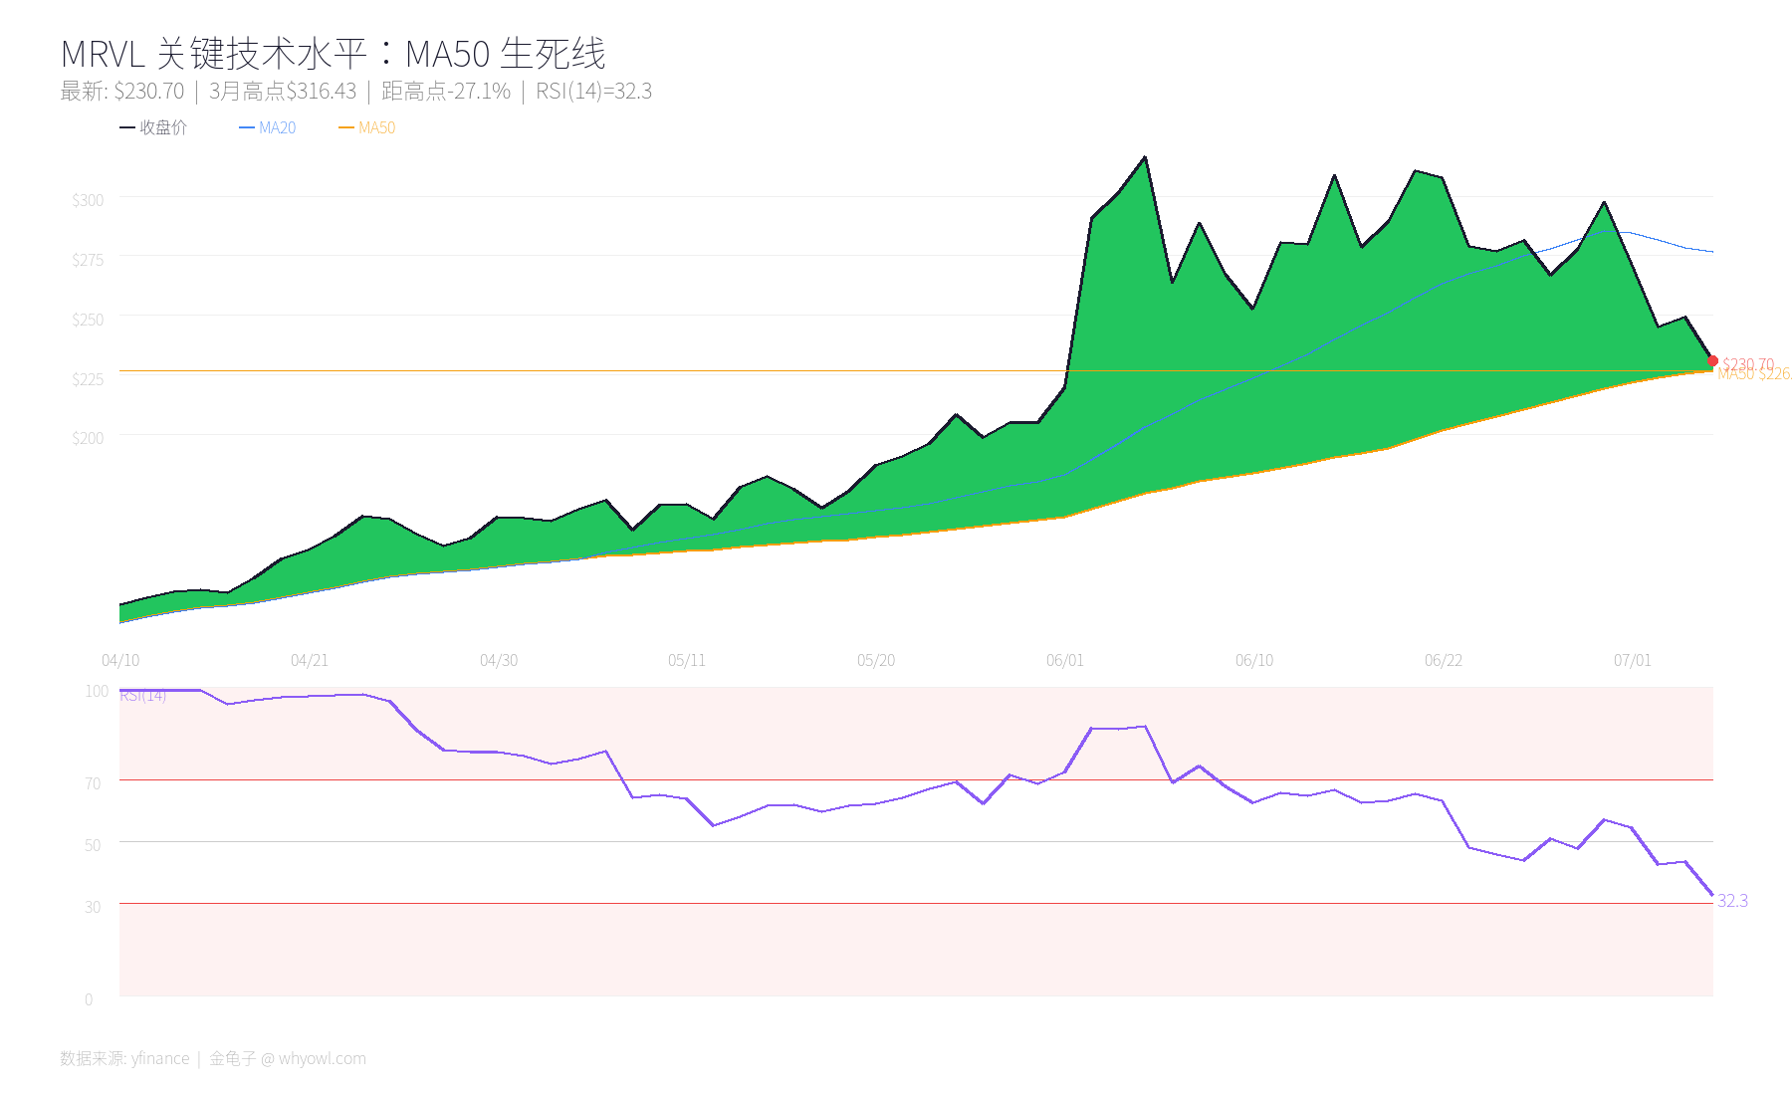Click the $250 price axis label

tap(88, 320)
